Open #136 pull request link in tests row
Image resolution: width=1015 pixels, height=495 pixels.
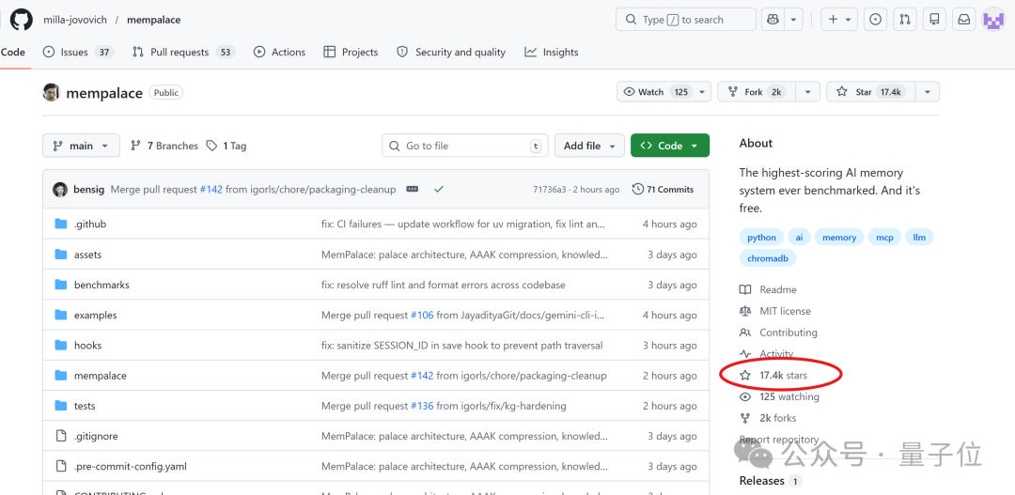(422, 406)
